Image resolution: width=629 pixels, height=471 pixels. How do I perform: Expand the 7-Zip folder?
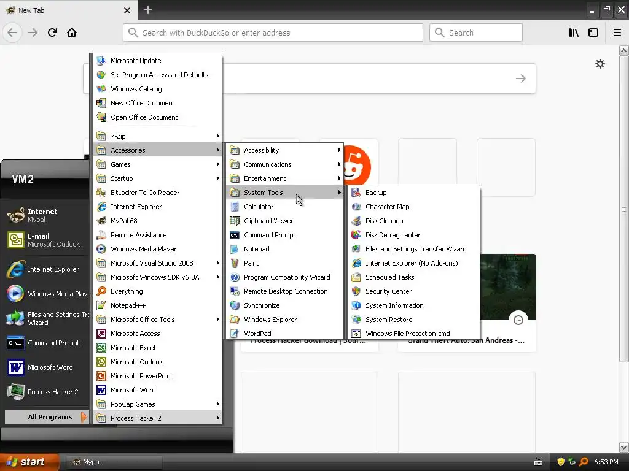[x=157, y=136]
